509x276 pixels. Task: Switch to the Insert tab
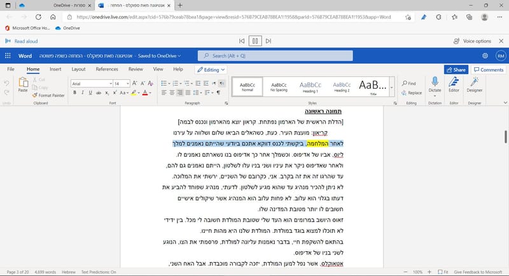(55, 69)
